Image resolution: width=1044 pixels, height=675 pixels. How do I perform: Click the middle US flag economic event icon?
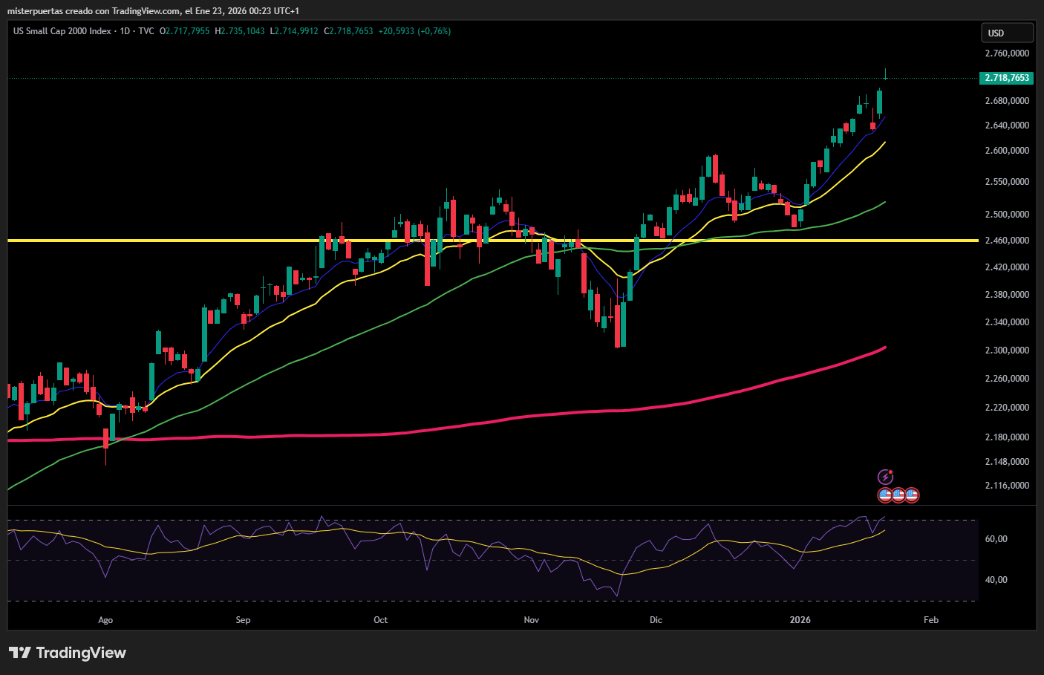[x=898, y=495]
